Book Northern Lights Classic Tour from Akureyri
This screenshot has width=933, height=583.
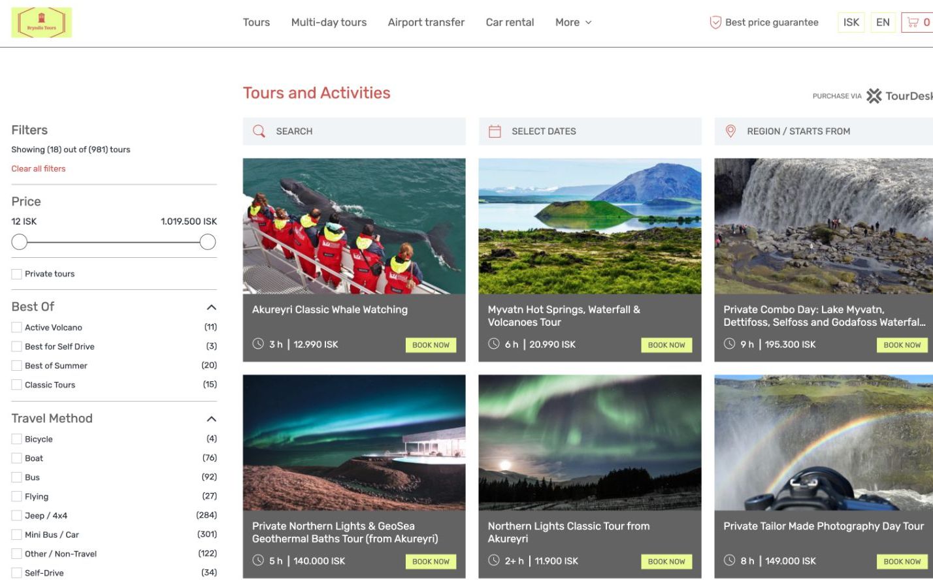point(666,561)
